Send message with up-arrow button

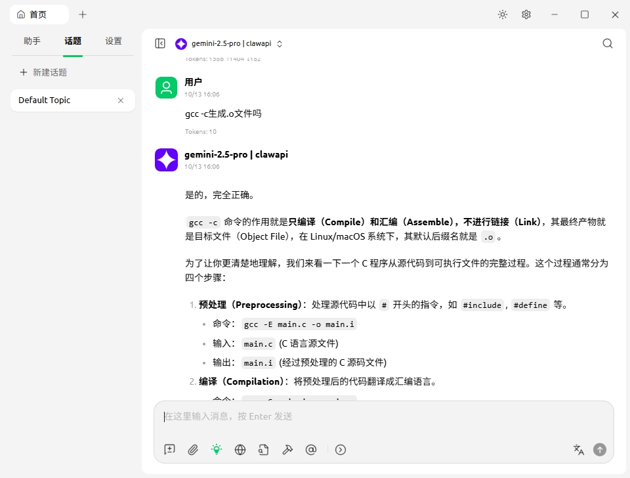tap(600, 450)
